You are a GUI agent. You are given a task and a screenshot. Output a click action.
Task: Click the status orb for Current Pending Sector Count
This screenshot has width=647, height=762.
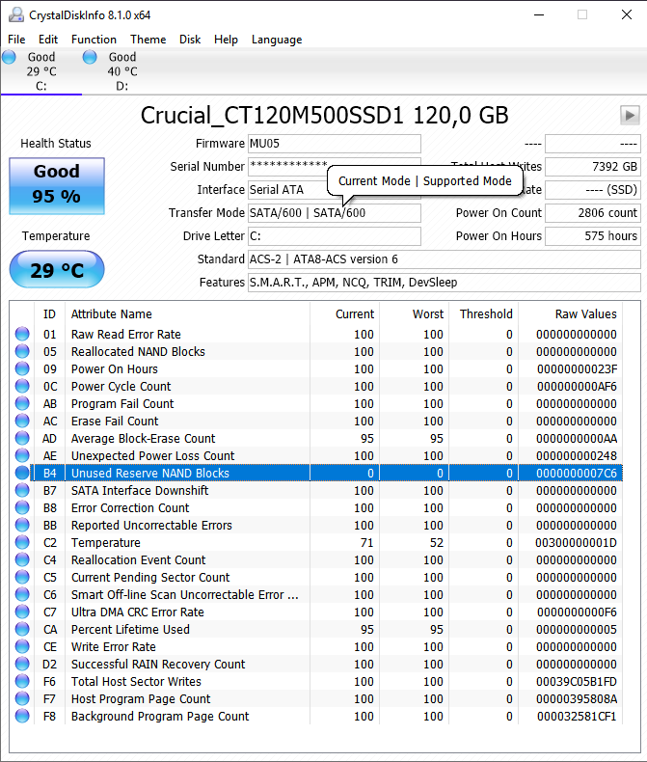click(x=22, y=578)
